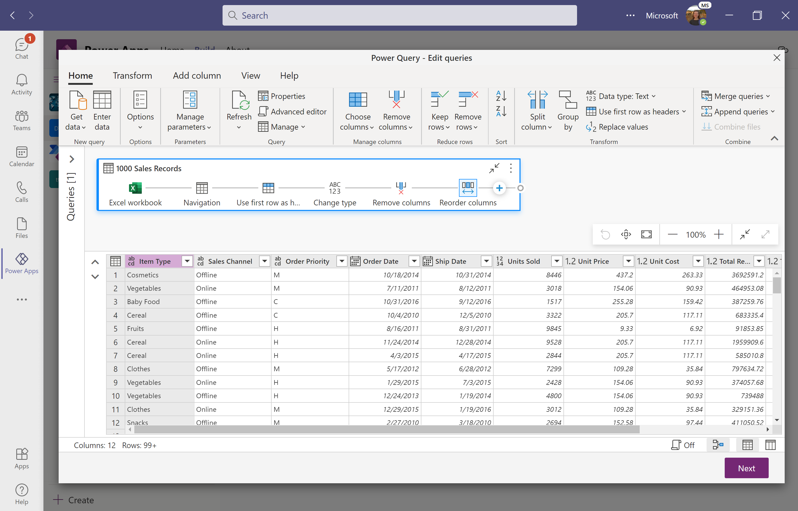The height and width of the screenshot is (511, 798).
Task: Expand the Sales Channel filter dropdown
Action: pos(265,261)
